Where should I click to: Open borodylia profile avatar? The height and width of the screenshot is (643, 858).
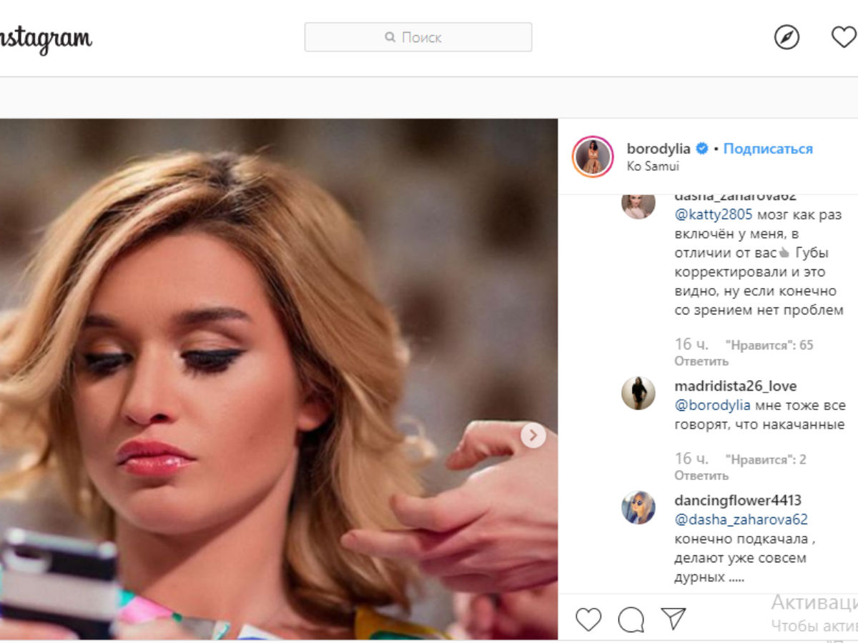click(593, 156)
